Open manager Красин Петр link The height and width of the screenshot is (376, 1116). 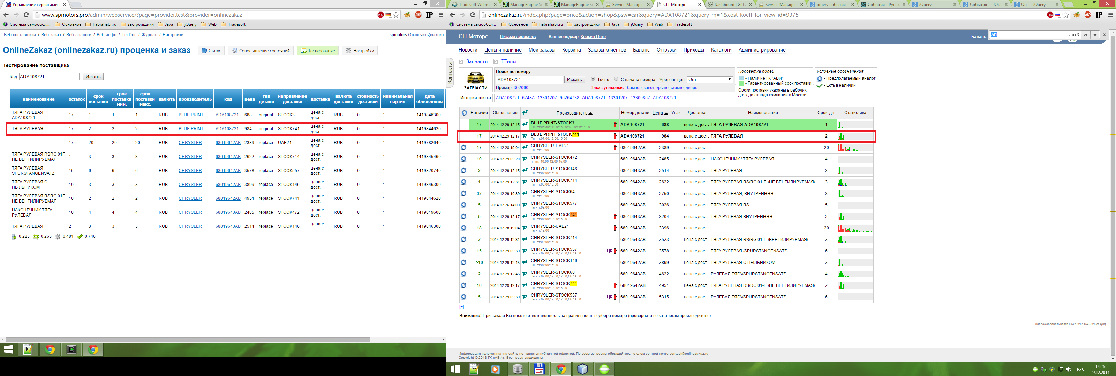point(593,36)
